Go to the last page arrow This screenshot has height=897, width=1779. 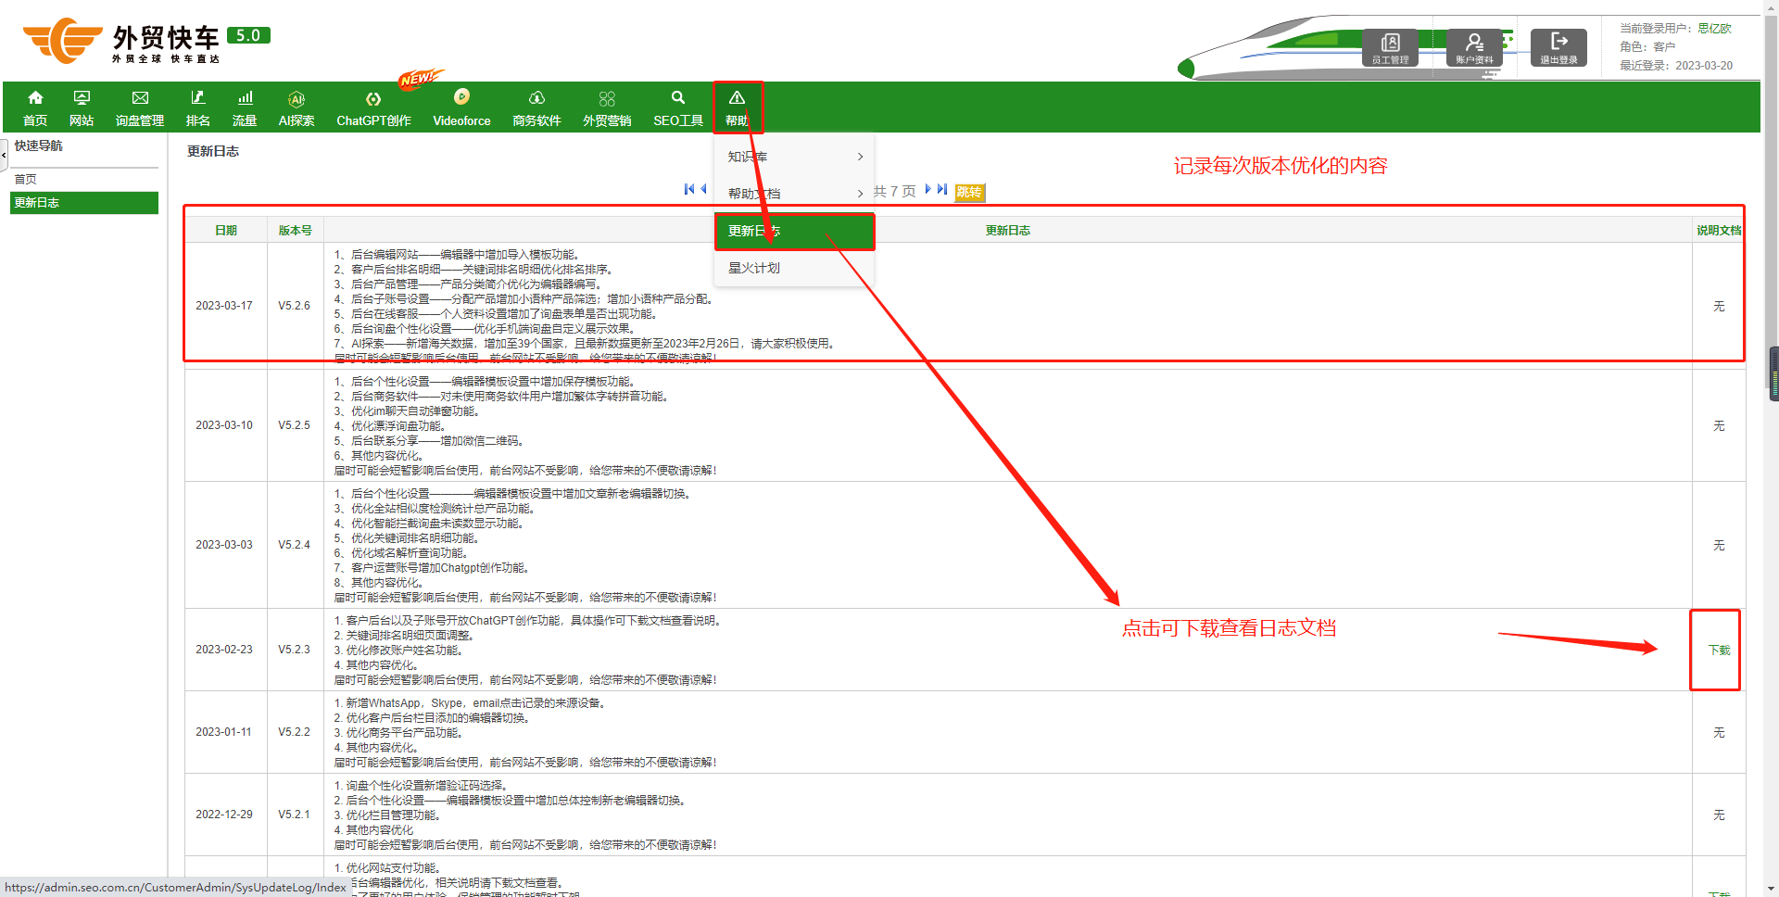[942, 189]
